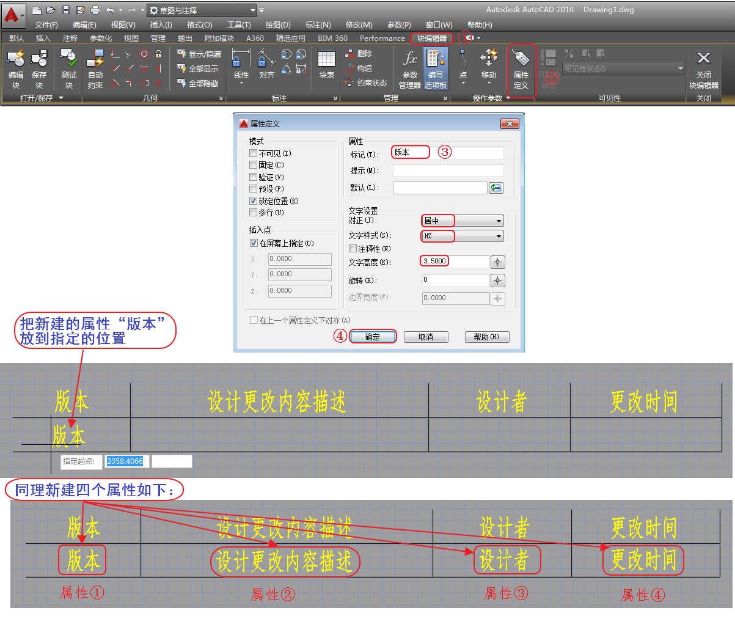Click the 约束状态 button
735x627 pixels.
coord(366,83)
